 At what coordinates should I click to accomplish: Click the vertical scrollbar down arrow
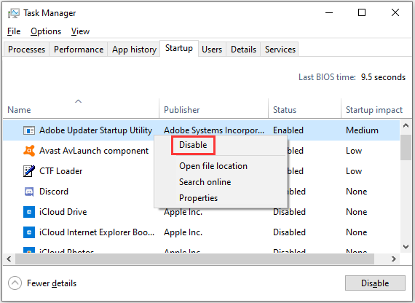[x=406, y=247]
